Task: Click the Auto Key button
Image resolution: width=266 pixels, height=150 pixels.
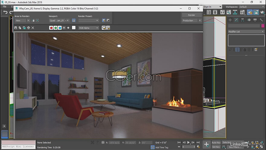Action: click(216, 142)
